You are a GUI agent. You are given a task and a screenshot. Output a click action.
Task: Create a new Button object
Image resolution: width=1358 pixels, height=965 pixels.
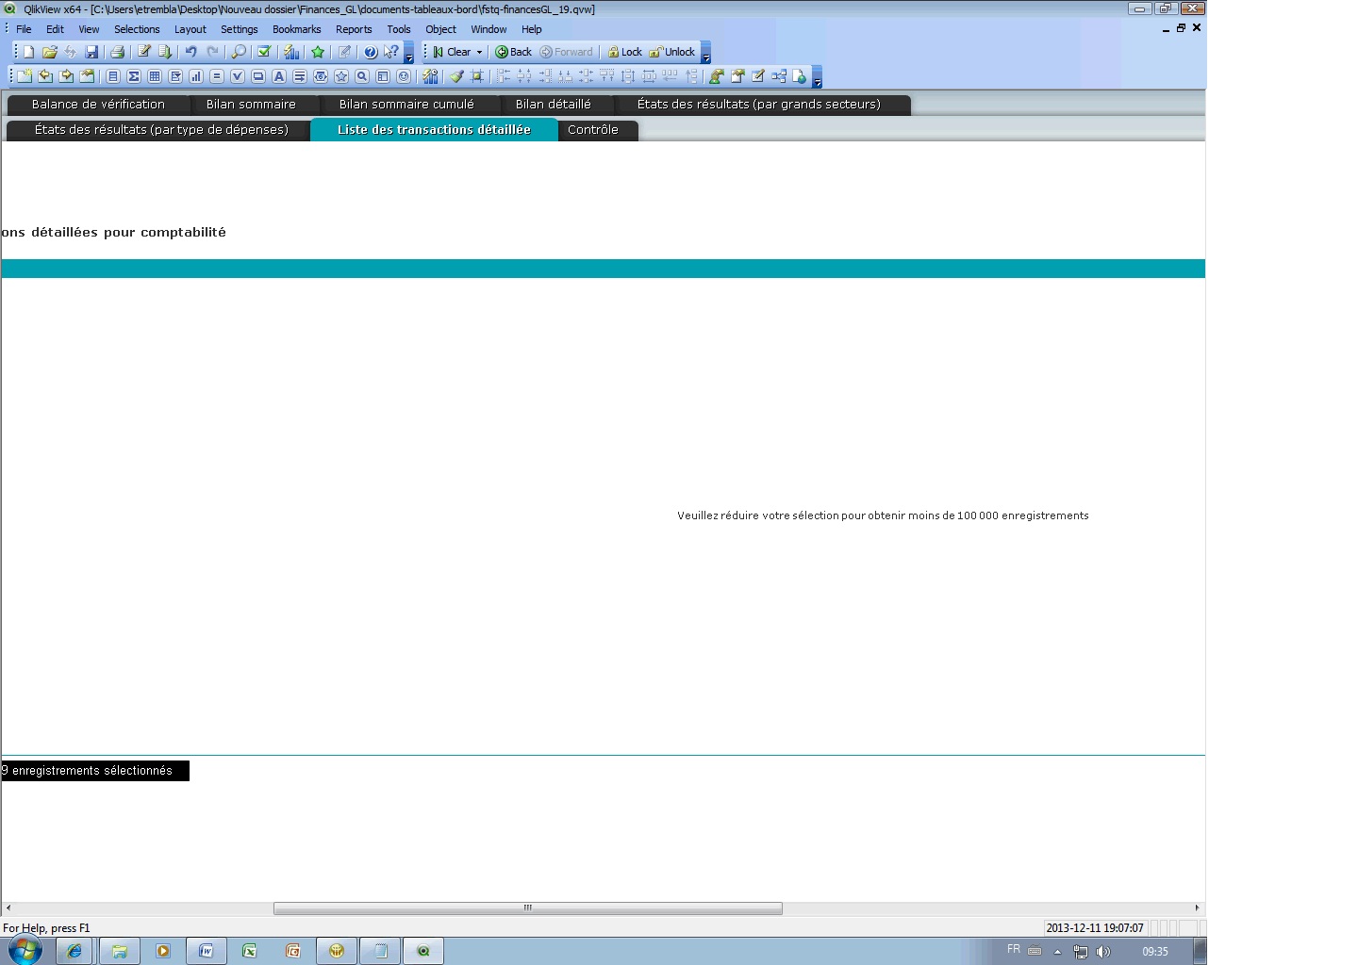pyautogui.click(x=258, y=76)
